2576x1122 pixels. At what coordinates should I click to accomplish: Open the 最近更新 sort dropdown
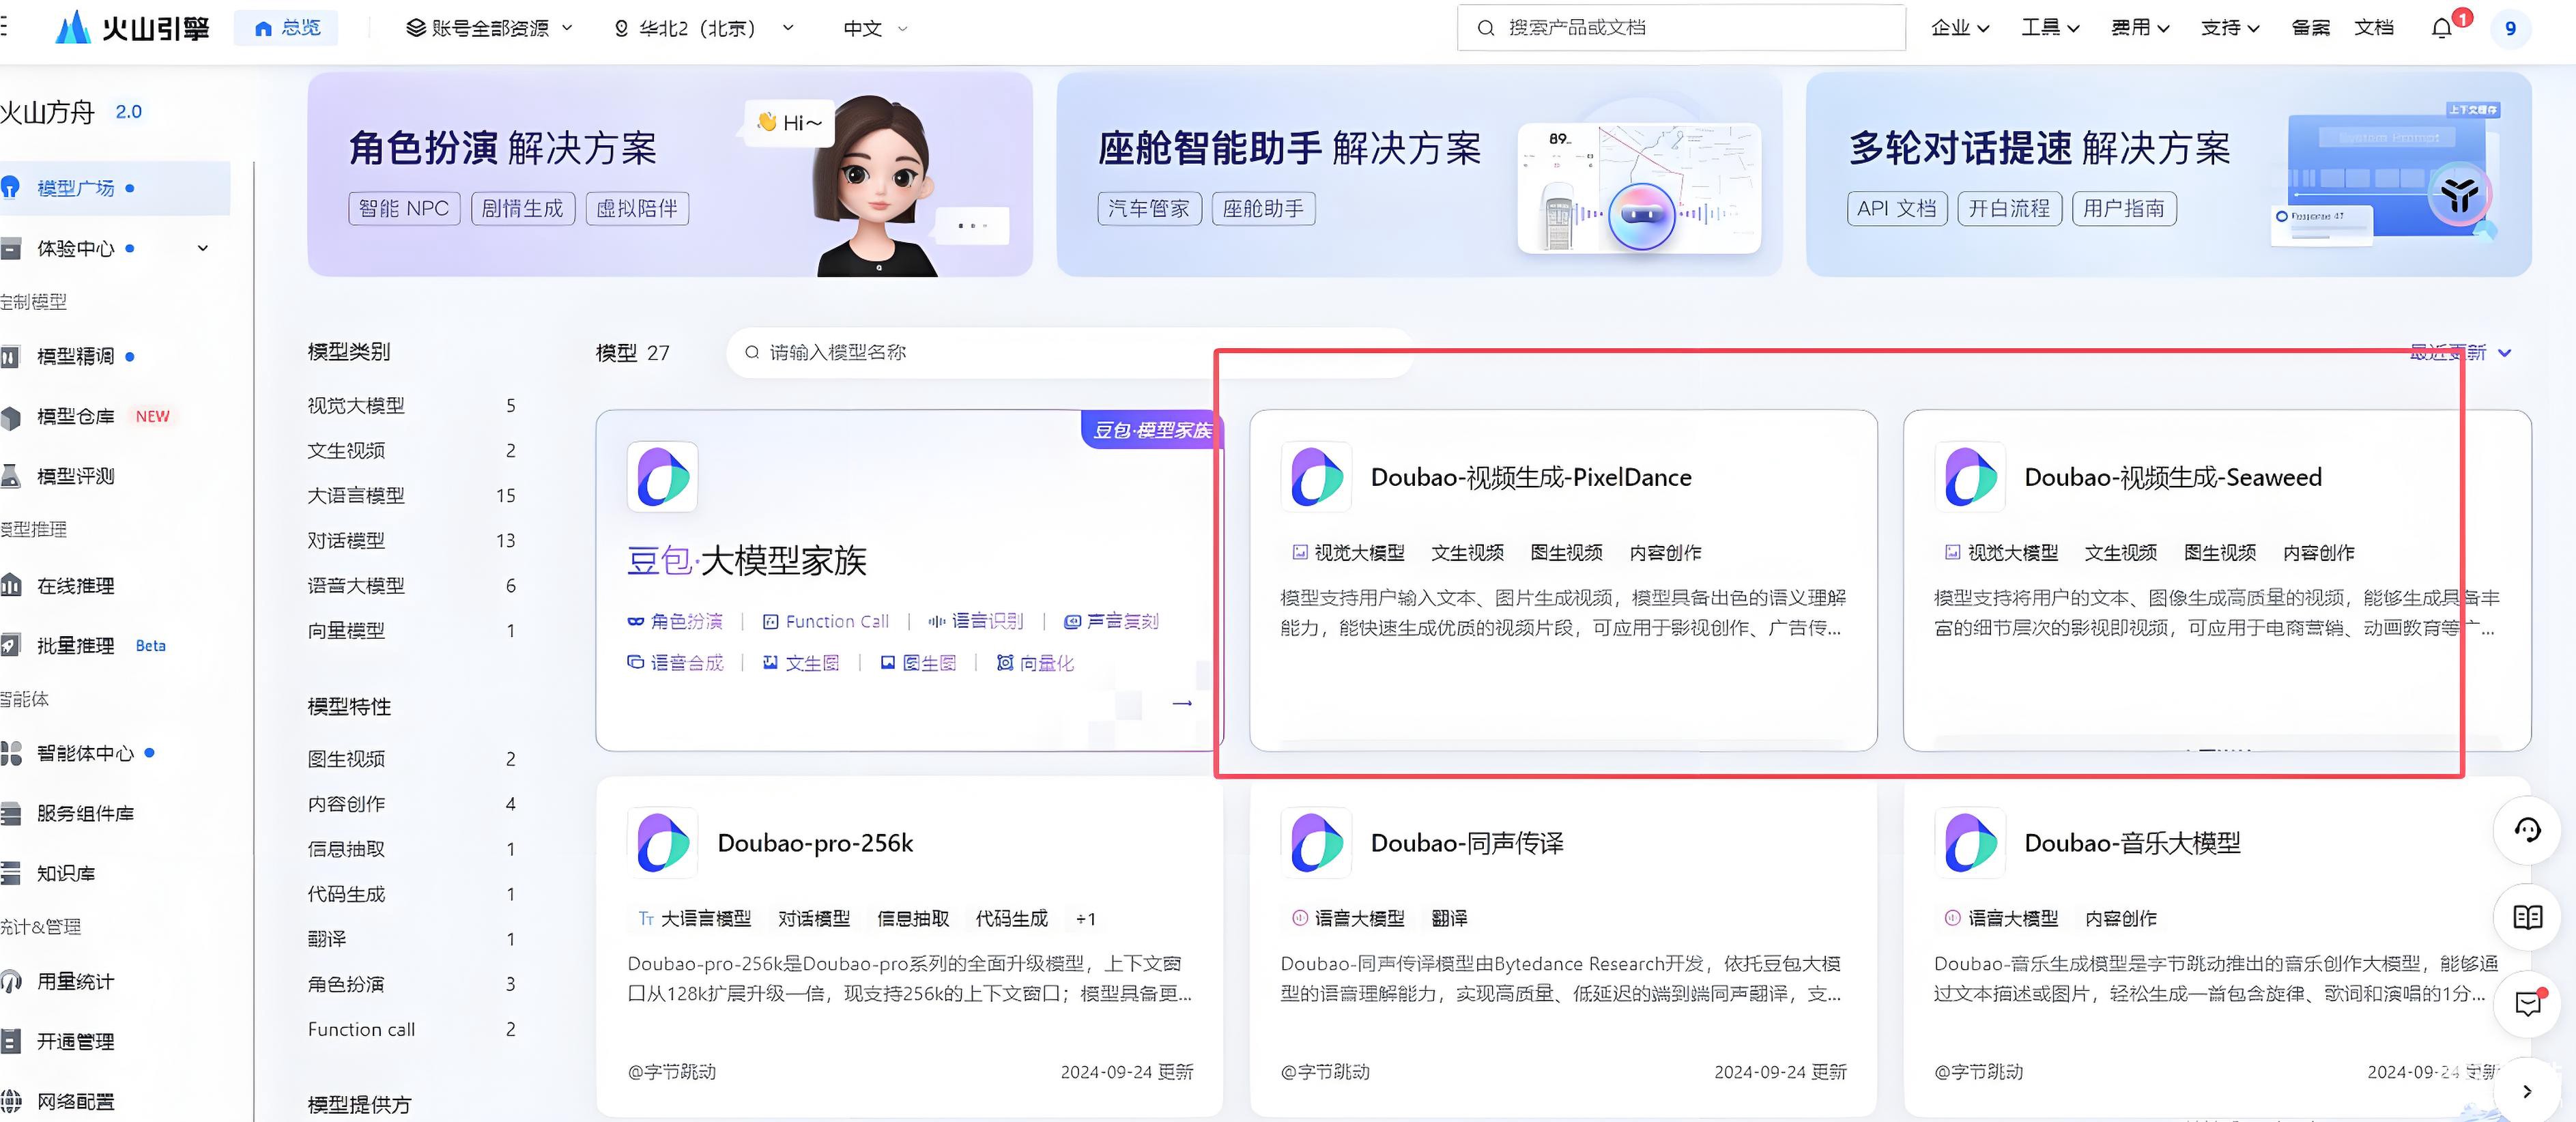(2460, 352)
